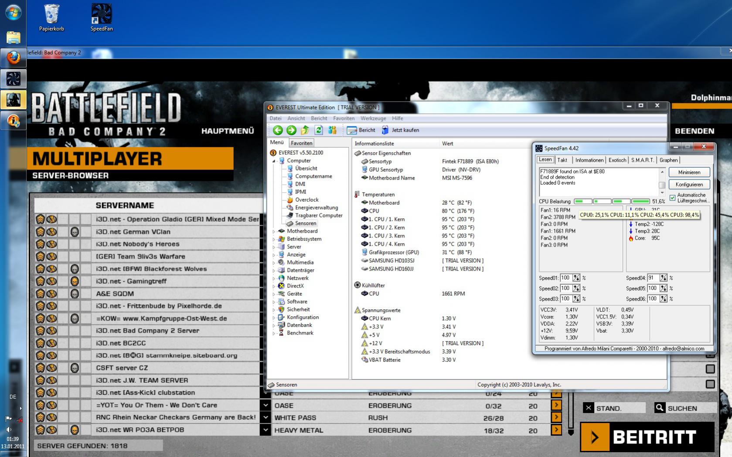732x457 pixels.
Task: Click Windows Explorer folder icon in taskbar
Action: tap(14, 37)
